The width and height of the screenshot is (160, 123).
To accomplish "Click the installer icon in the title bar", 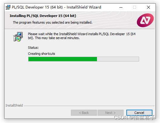I will point(8,7).
